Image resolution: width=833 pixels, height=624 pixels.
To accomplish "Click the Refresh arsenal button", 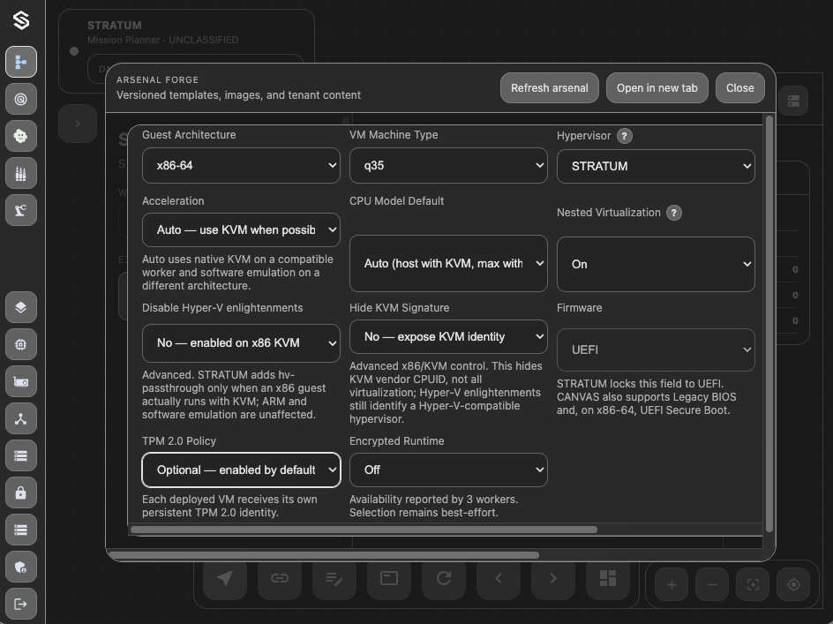I will (x=550, y=87).
